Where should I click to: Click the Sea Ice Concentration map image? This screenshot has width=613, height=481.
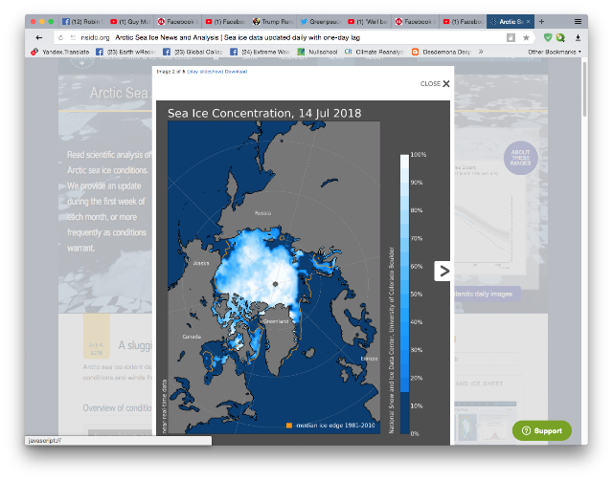[x=303, y=273]
